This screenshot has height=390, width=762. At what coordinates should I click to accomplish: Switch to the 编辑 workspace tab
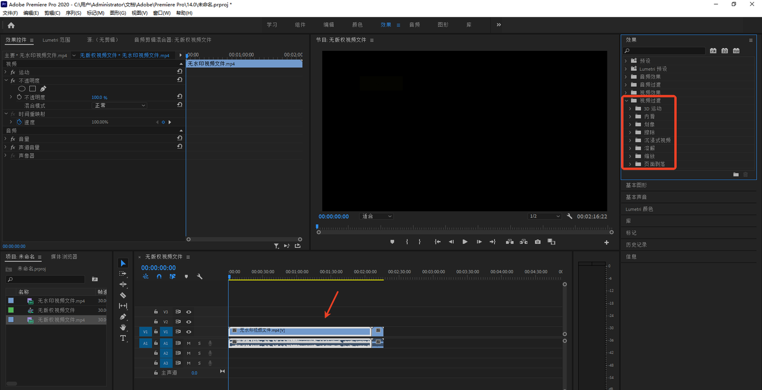tap(329, 25)
